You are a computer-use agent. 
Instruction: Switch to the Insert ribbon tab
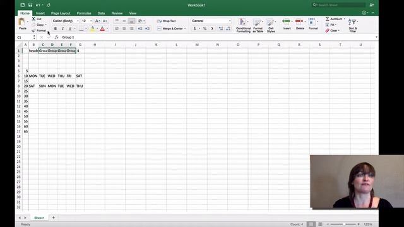(40, 13)
